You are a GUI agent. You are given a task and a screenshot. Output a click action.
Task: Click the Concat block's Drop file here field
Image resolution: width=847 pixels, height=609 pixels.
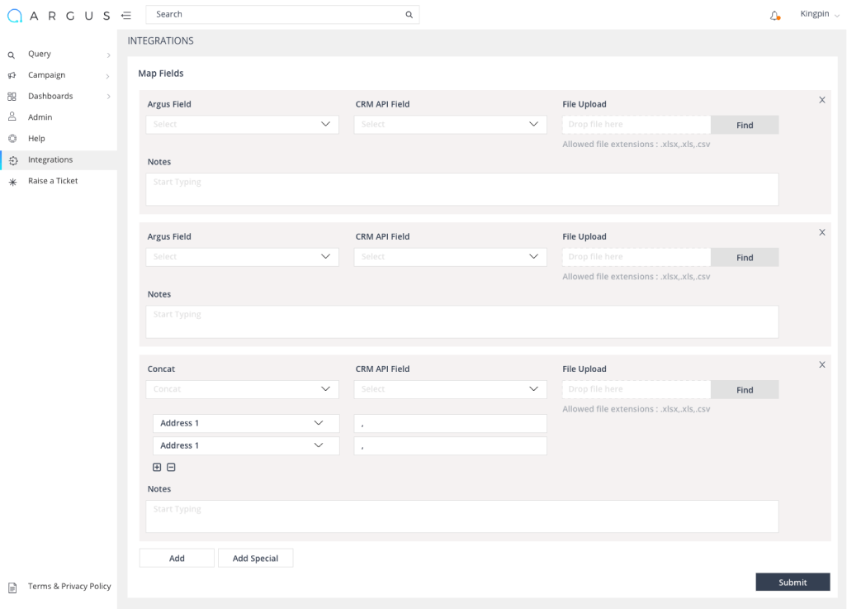tap(636, 390)
